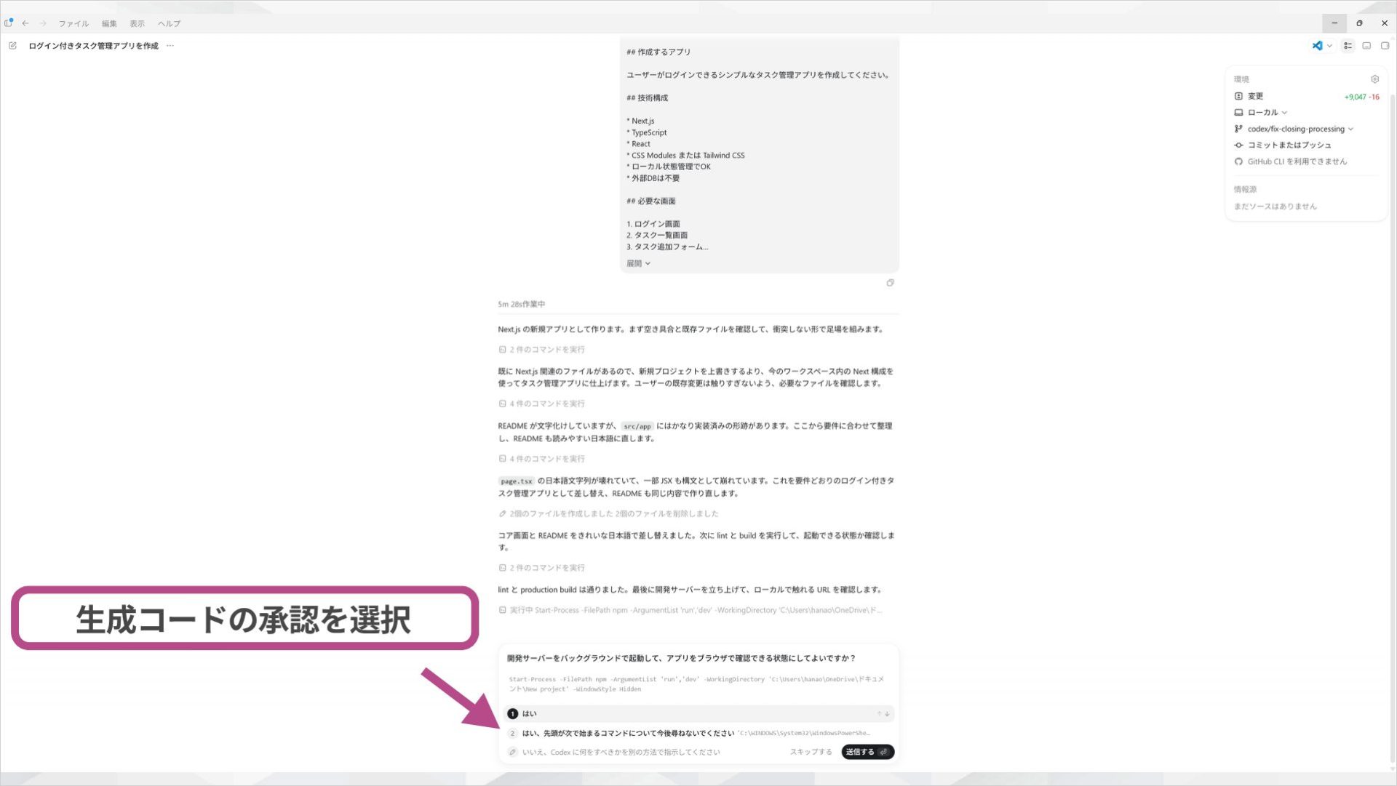This screenshot has height=786, width=1397.
Task: Click the GitHub icon beside CLI notice
Action: (1238, 161)
